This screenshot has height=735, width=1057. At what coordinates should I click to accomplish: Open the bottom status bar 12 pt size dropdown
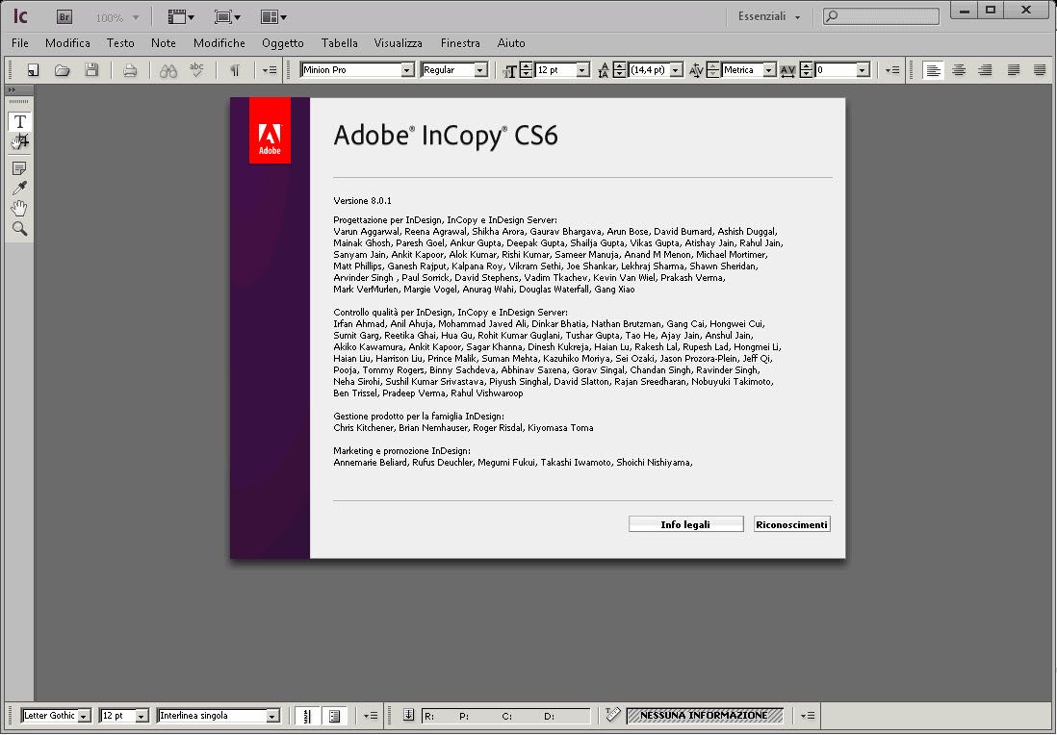pyautogui.click(x=141, y=716)
